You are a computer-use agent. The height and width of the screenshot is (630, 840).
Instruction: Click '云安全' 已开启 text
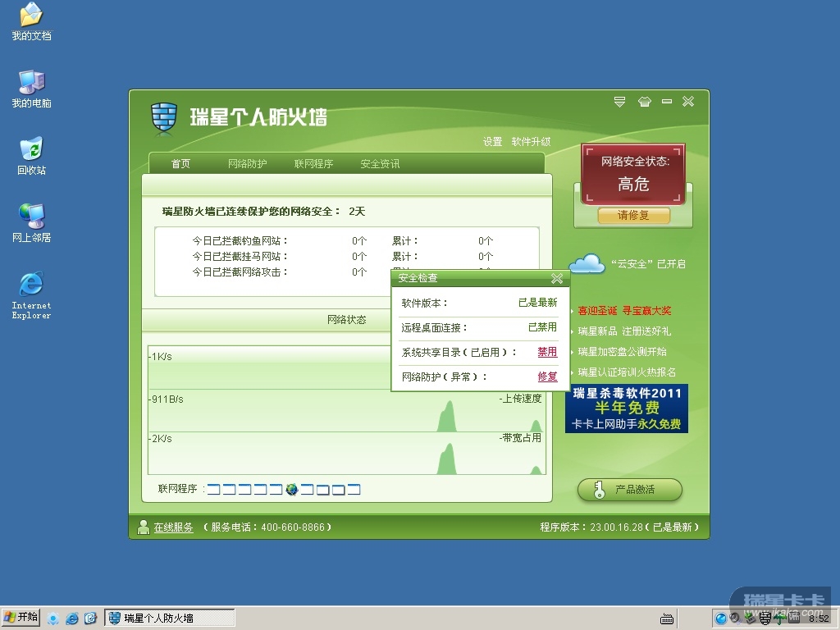coord(648,263)
